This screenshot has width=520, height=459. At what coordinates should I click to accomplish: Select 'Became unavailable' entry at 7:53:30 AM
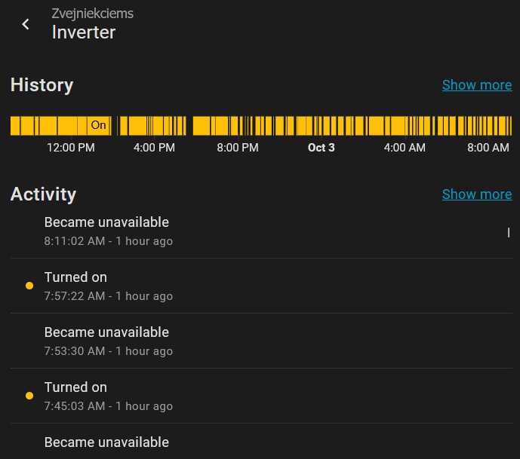pyautogui.click(x=106, y=341)
